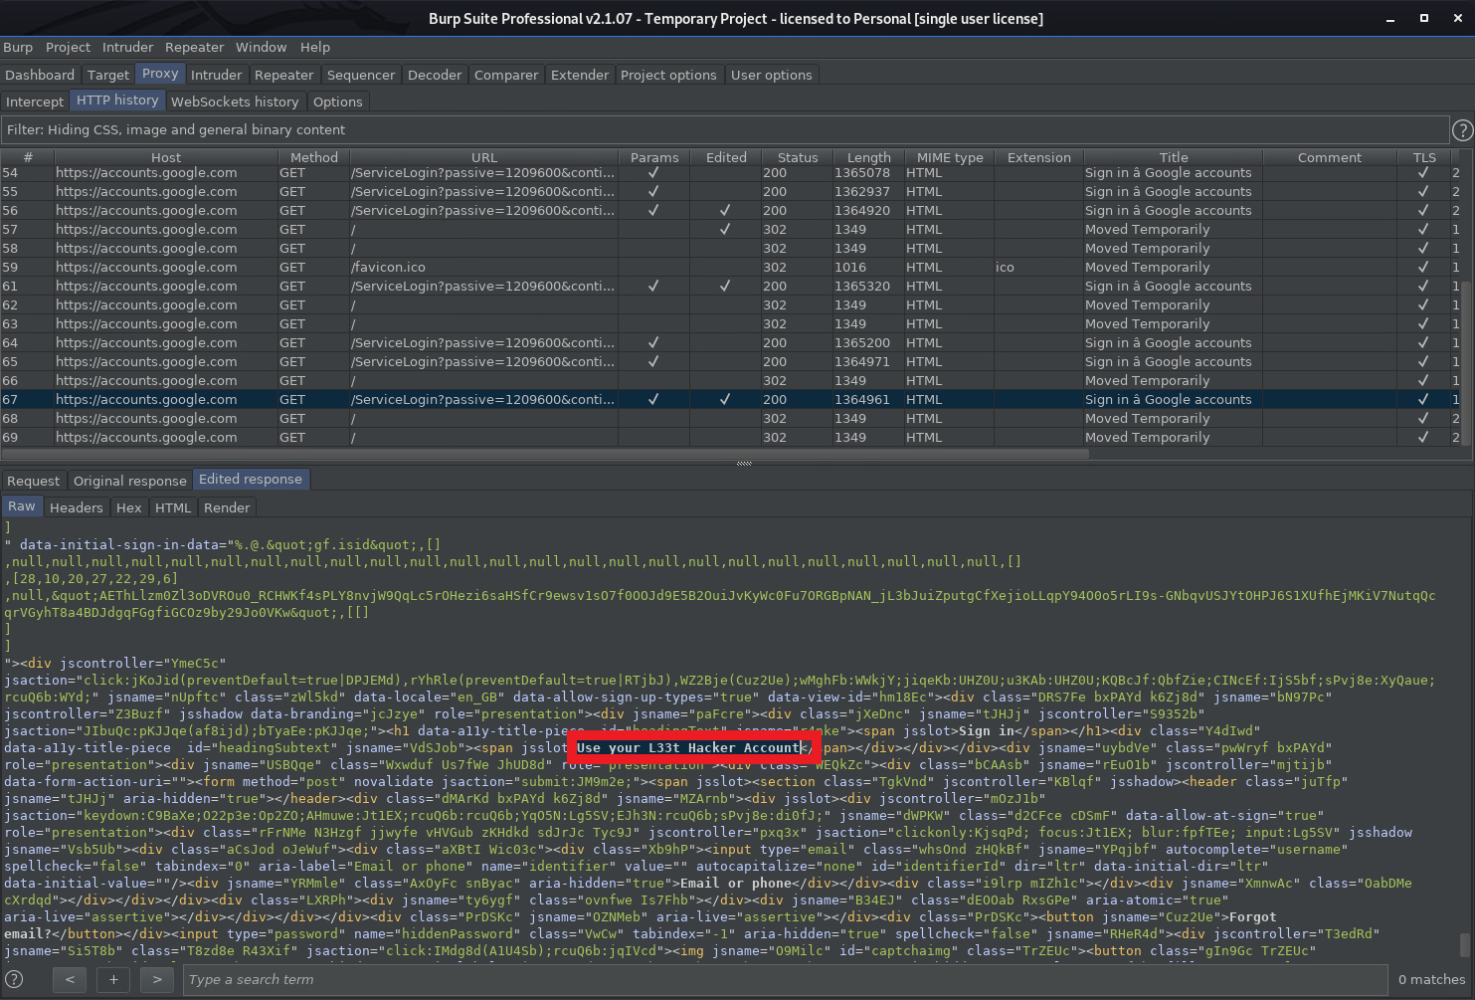
Task: Click the Params checkmark in row 65
Action: click(653, 361)
